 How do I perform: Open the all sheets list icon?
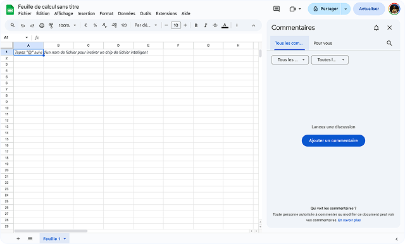30,239
